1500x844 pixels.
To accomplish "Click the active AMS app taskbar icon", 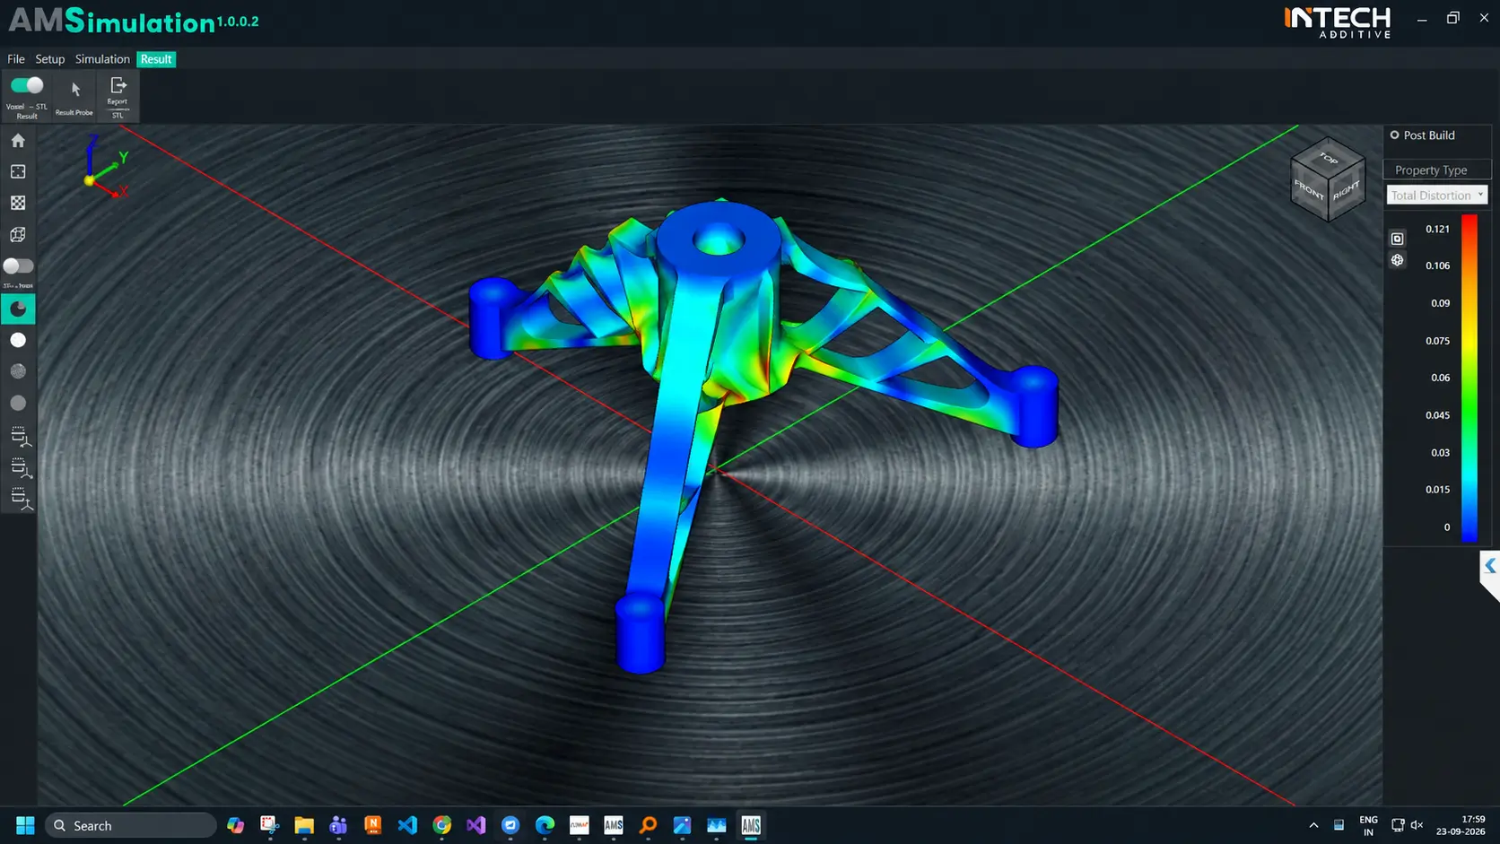I will coord(751,825).
